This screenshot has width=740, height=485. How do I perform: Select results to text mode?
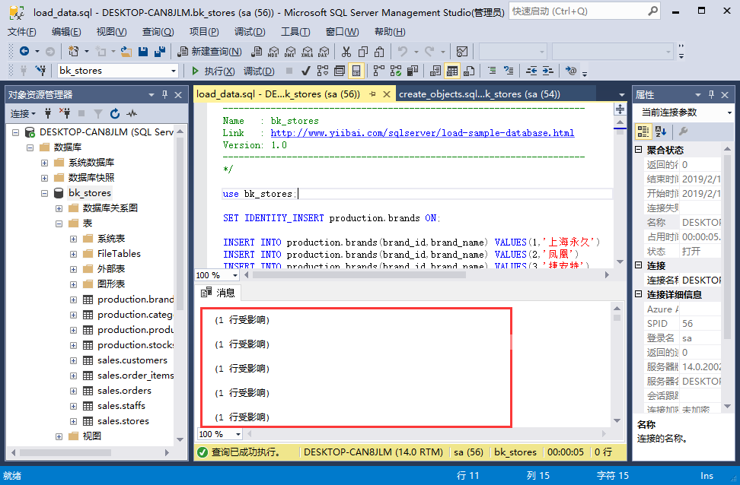435,71
